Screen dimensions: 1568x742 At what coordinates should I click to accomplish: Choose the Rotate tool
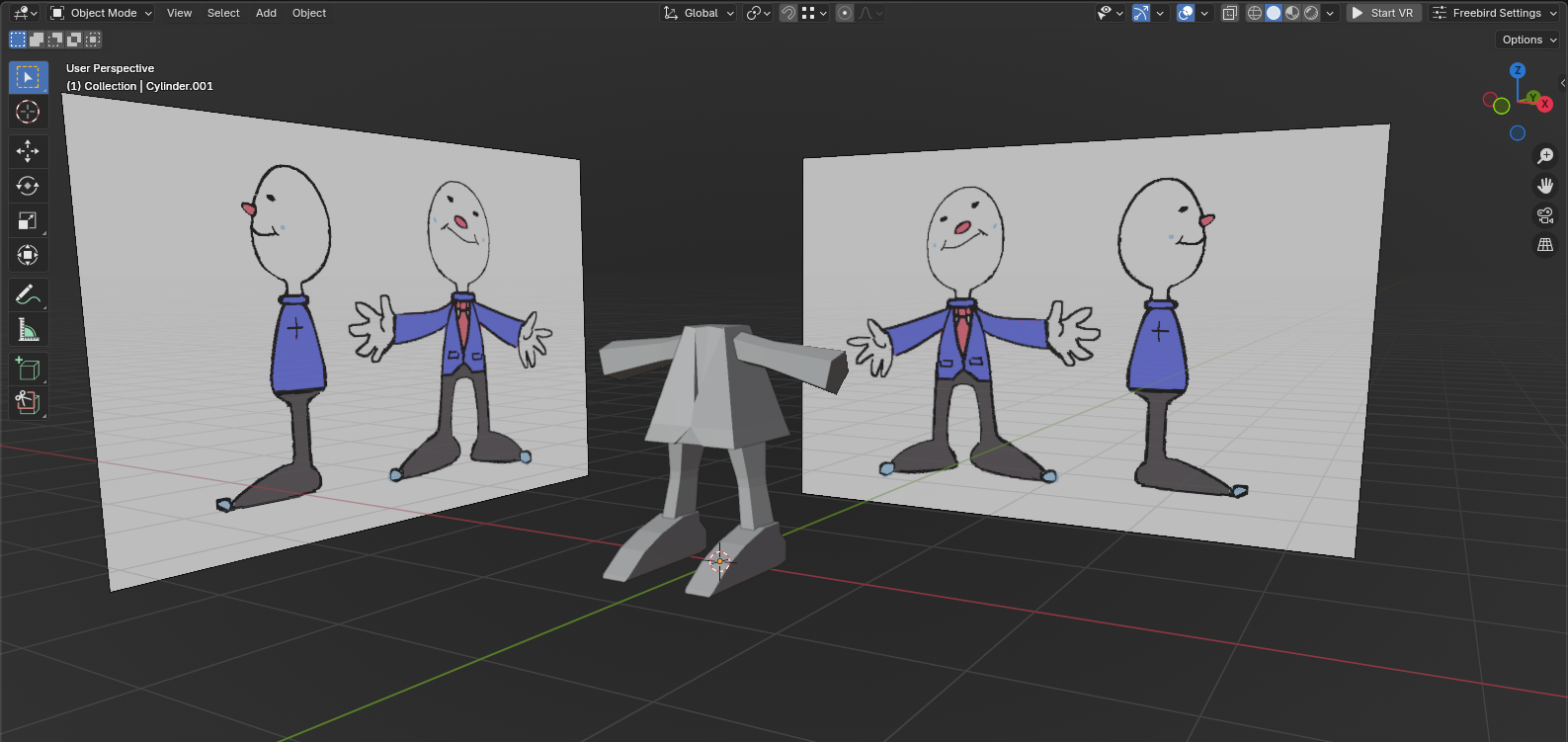click(28, 186)
